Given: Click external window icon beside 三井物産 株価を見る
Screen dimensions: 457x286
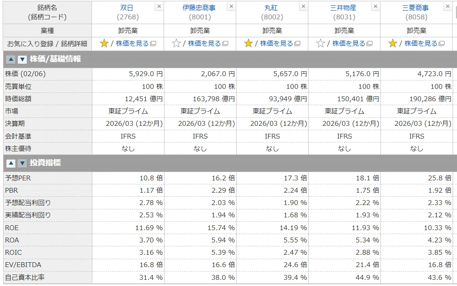Looking at the screenshot, I should click(x=369, y=44).
